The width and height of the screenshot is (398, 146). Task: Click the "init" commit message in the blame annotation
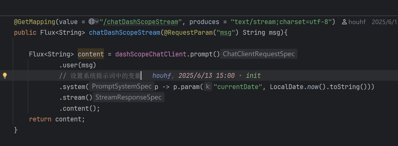pos(253,76)
